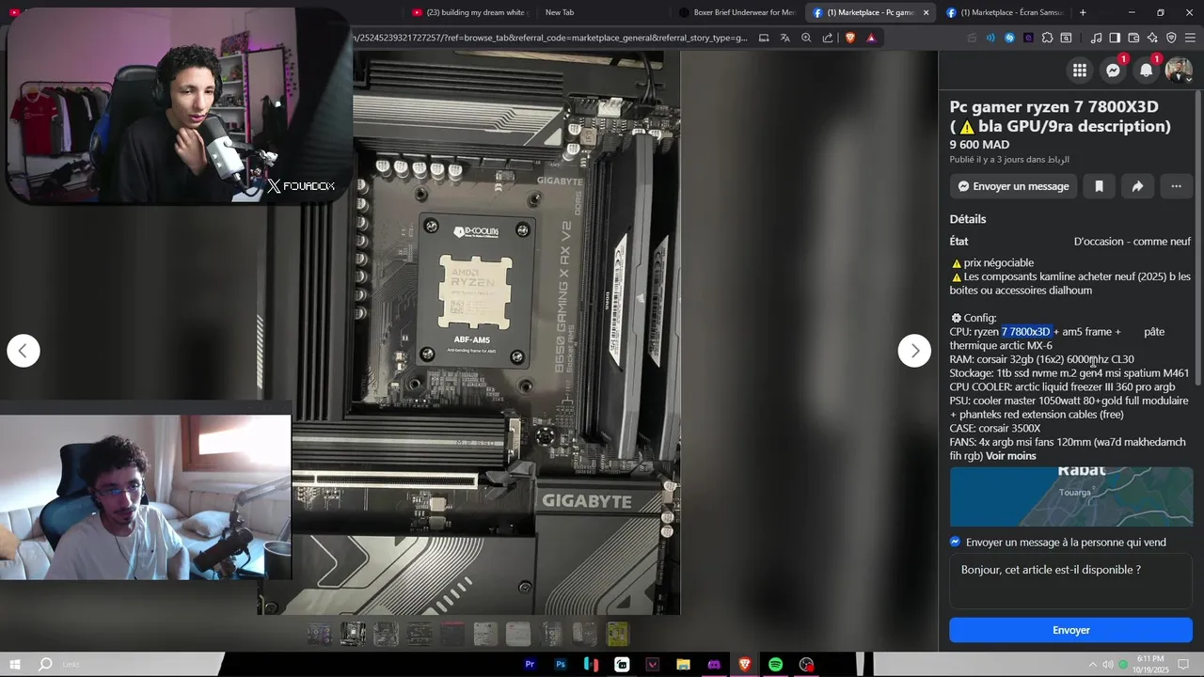Show the previous listing photo
This screenshot has height=677, width=1204.
click(x=24, y=351)
